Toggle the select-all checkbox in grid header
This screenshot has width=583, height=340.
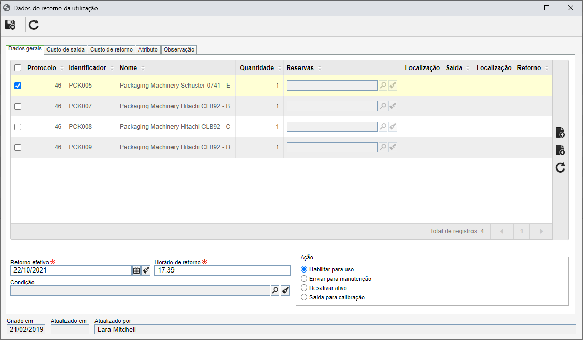click(x=18, y=68)
